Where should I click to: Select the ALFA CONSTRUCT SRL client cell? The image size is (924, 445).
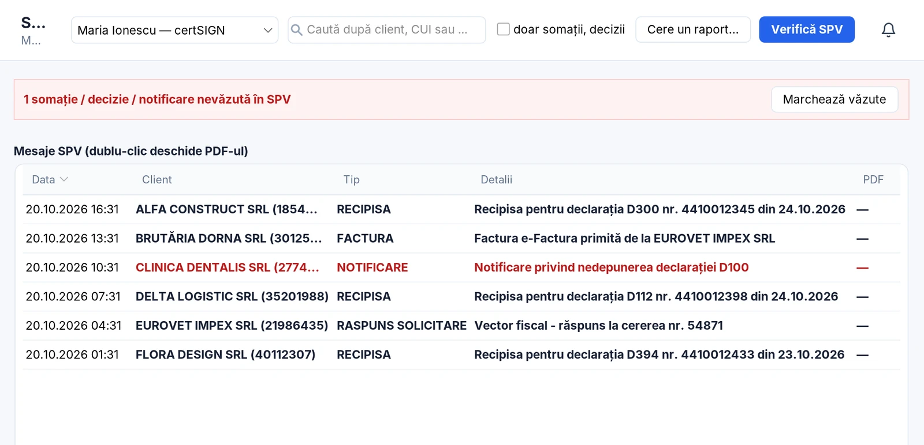[226, 209]
